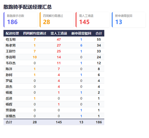
Task: Select the manager name 苟玉明
Action: [x=10, y=39]
